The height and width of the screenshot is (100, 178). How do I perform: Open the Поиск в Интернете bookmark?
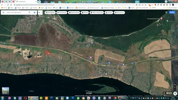pos(142,8)
